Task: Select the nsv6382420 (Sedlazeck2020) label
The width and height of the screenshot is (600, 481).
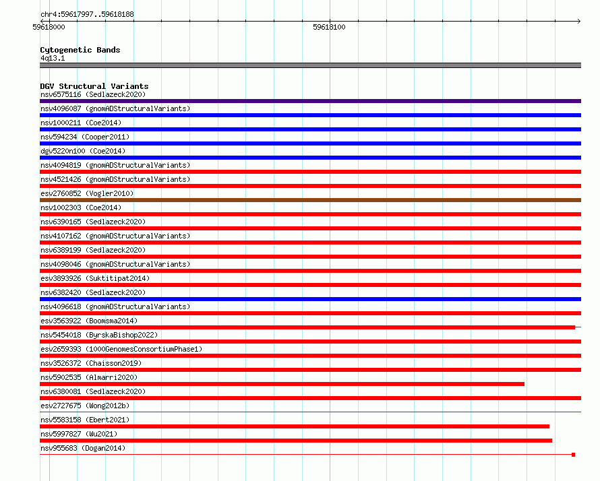Action: [93, 292]
